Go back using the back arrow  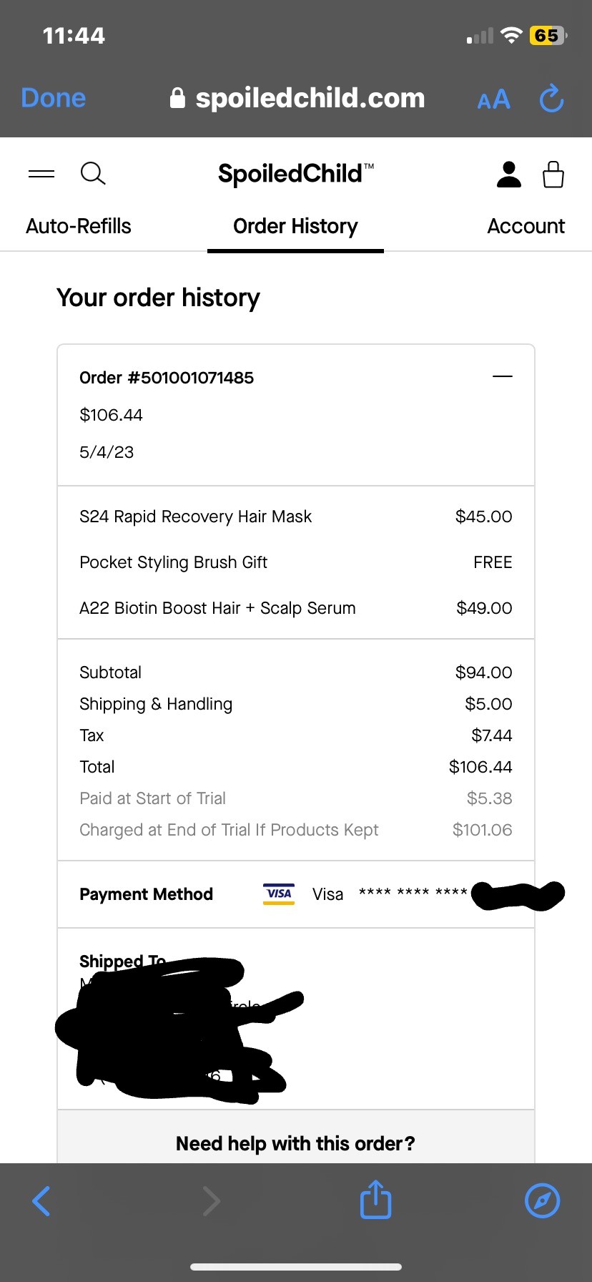coord(41,1200)
